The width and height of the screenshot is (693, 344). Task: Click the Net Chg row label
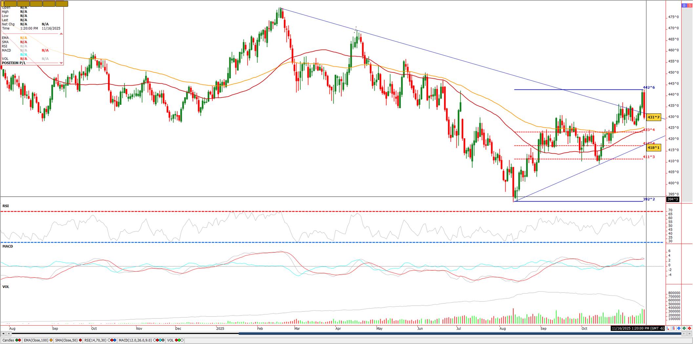point(8,24)
